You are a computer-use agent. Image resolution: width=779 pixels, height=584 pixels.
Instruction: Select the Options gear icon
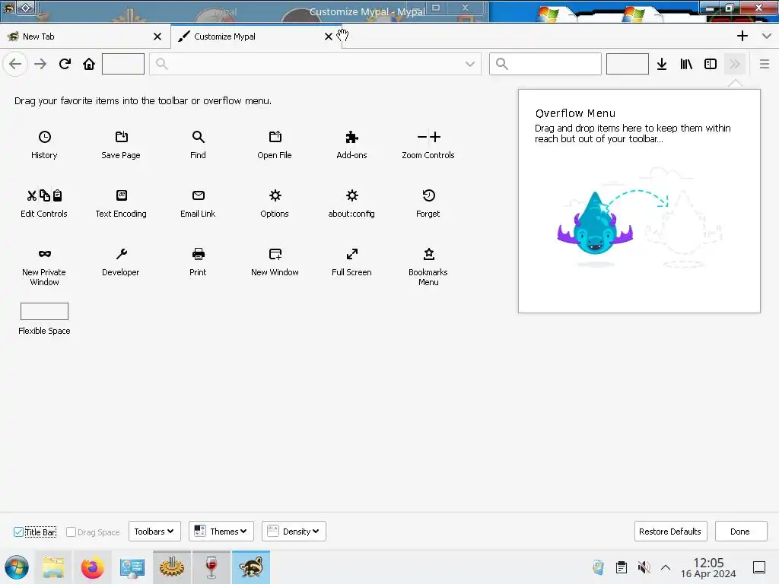coord(275,195)
